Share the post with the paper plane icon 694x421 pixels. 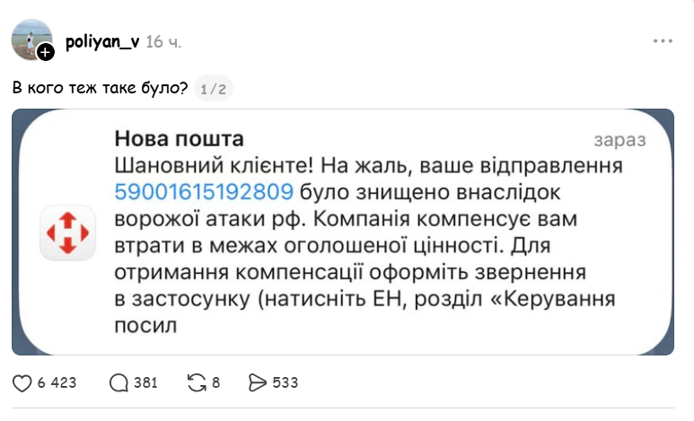point(257,383)
